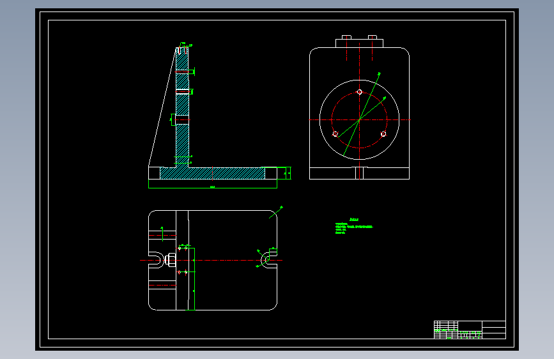
Task: Click the large circle in the front view
Action: click(359, 120)
